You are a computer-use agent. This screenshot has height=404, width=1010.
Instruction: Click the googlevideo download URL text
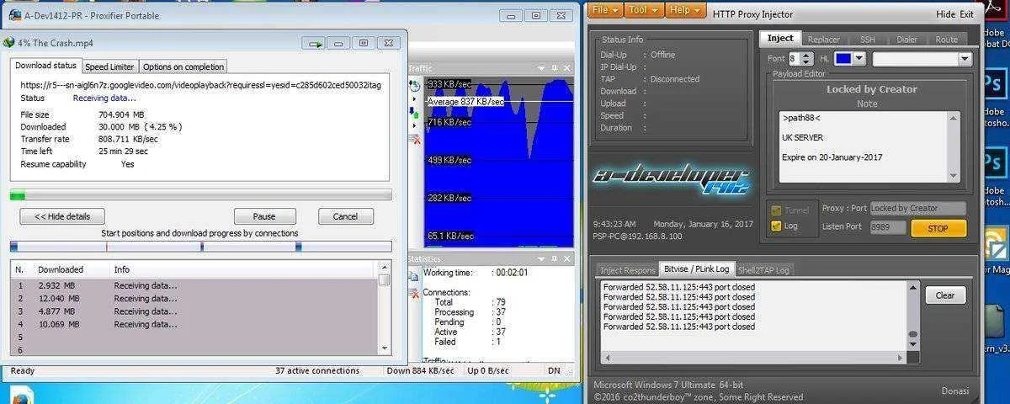[200, 85]
